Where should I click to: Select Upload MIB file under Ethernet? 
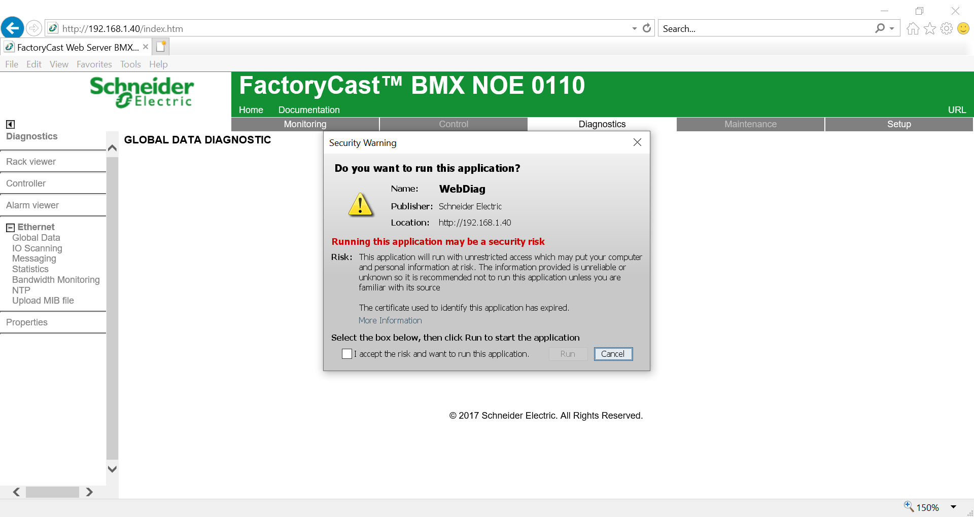[x=43, y=301]
